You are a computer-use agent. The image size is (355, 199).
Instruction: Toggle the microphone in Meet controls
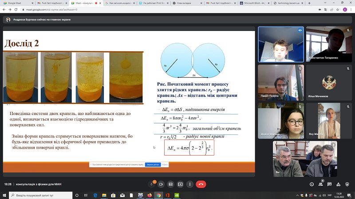151,184
